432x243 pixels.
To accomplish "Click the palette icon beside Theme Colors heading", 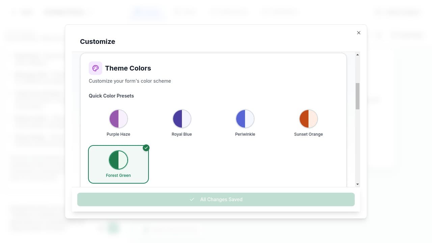I will [96, 68].
